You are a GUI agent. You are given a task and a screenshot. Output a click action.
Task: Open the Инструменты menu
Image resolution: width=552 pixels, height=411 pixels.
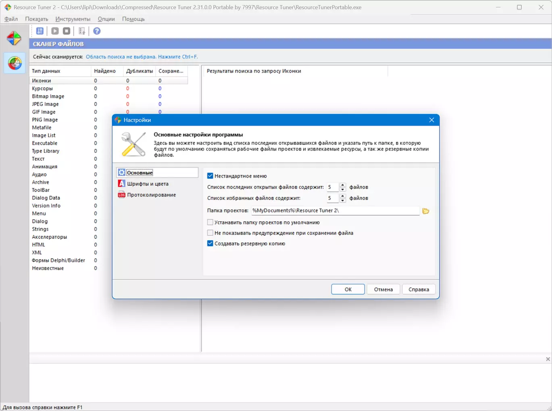[x=73, y=19]
